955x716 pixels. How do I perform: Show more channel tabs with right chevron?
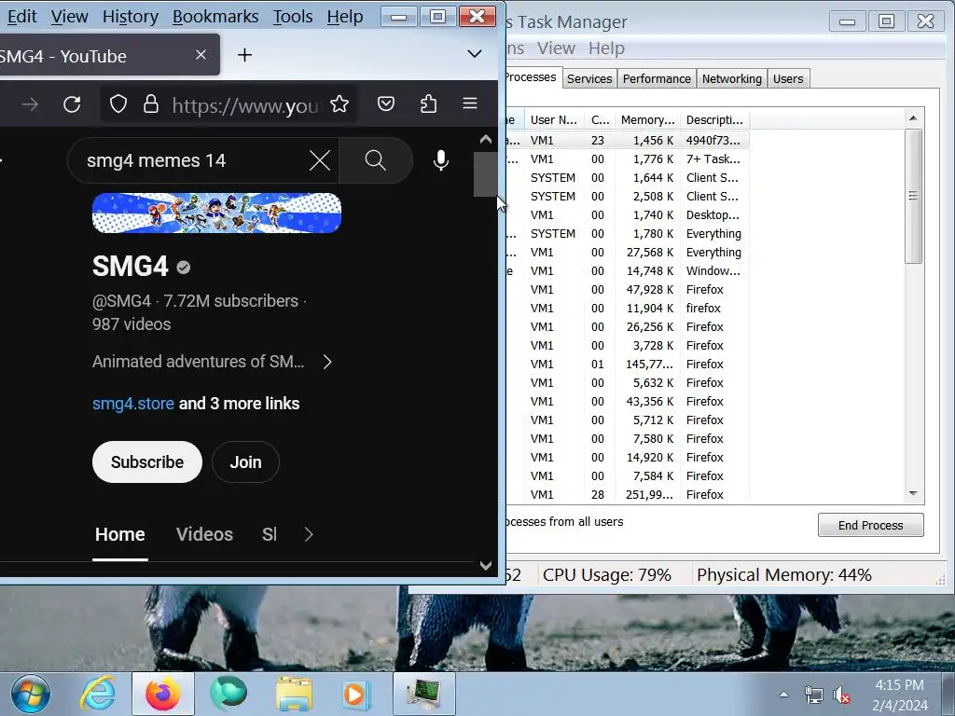[308, 534]
